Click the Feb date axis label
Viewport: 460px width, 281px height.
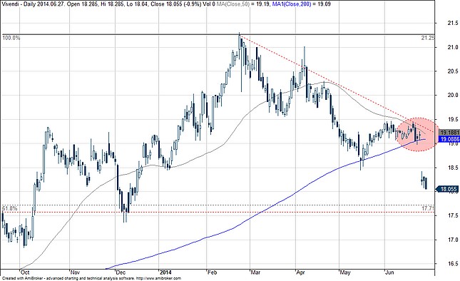pyautogui.click(x=213, y=272)
